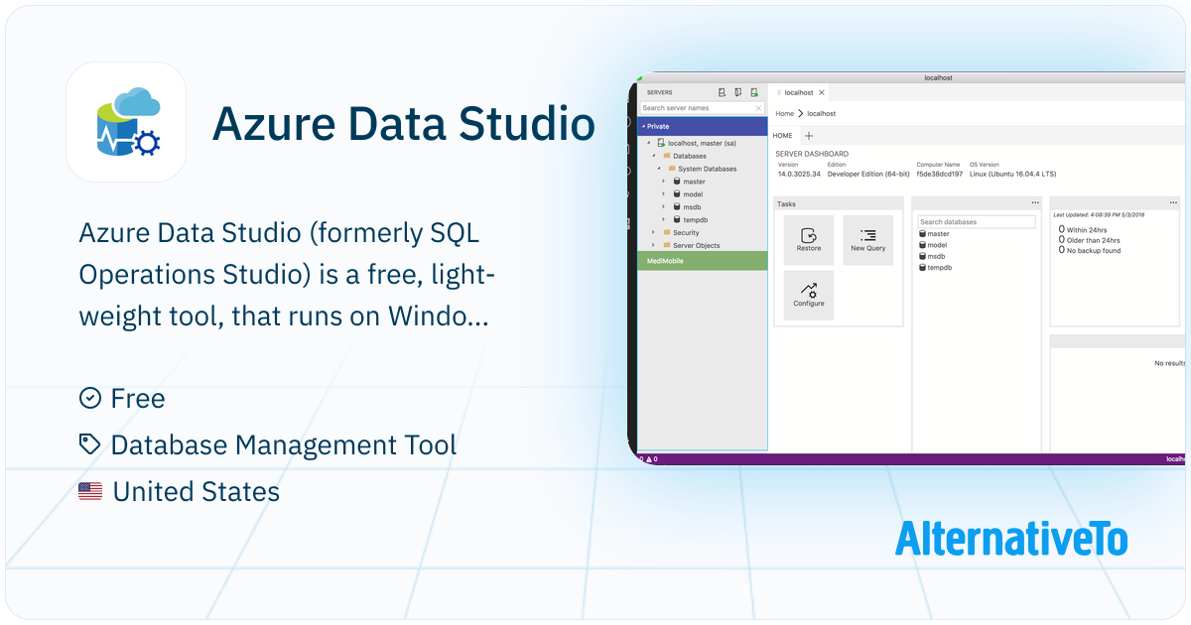
Task: Collapse the localhost, master (sa) node
Action: tap(649, 143)
